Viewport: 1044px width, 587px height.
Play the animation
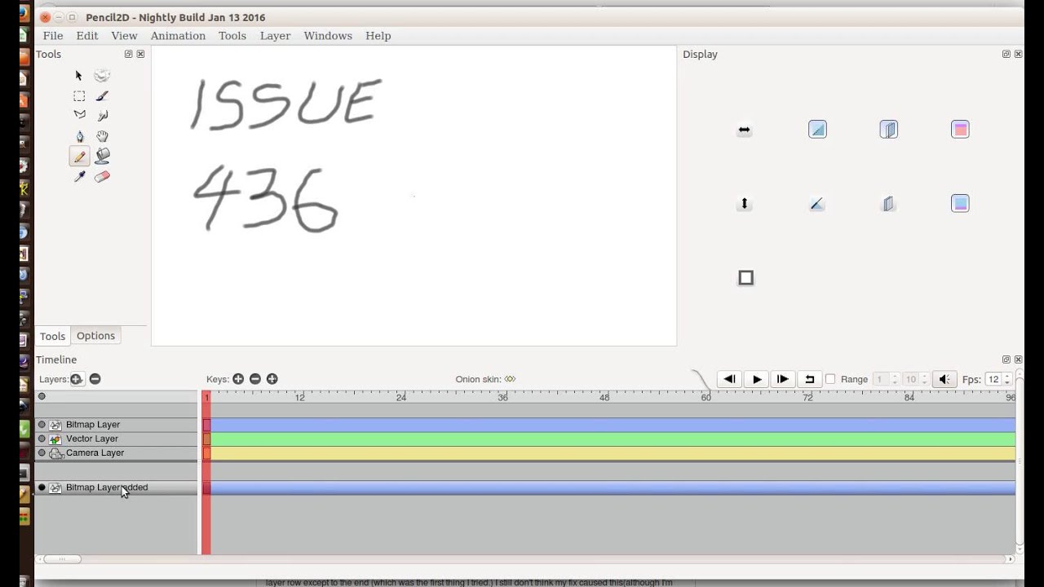pyautogui.click(x=757, y=379)
